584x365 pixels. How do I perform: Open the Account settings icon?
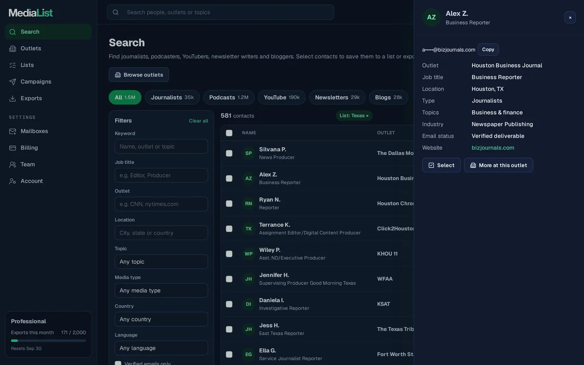click(13, 181)
